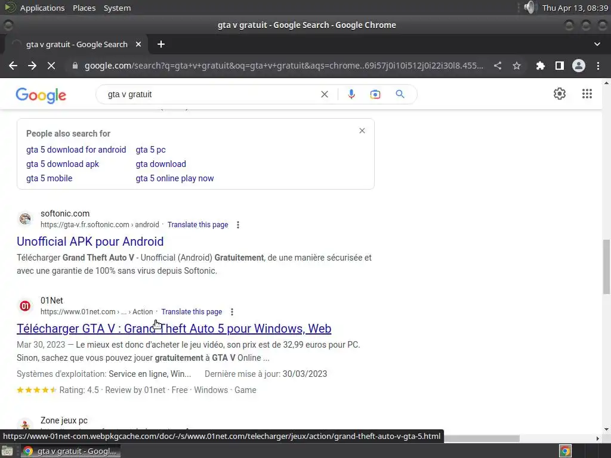
Task: Click taskbar gta v gratuit window button
Action: pyautogui.click(x=70, y=451)
